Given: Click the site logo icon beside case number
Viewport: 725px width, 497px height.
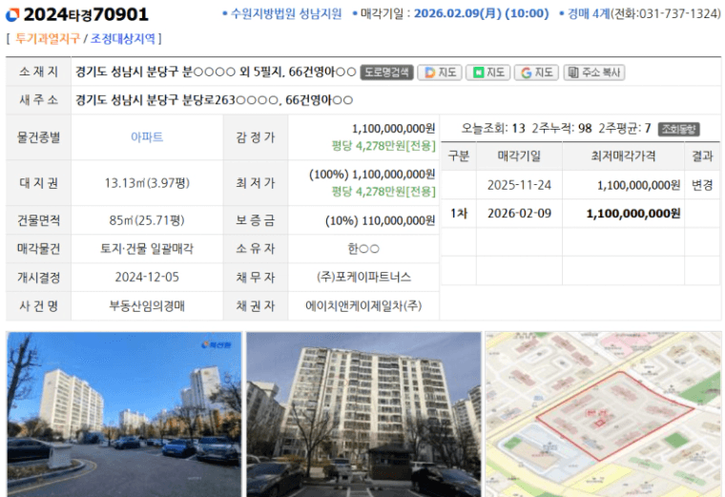Looking at the screenshot, I should (12, 15).
